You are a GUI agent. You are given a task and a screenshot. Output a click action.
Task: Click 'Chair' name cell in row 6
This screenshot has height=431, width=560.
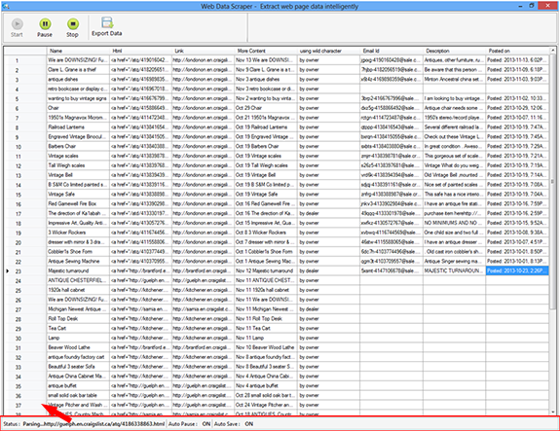point(78,108)
